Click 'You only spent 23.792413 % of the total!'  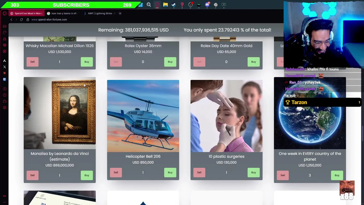pyautogui.click(x=227, y=30)
